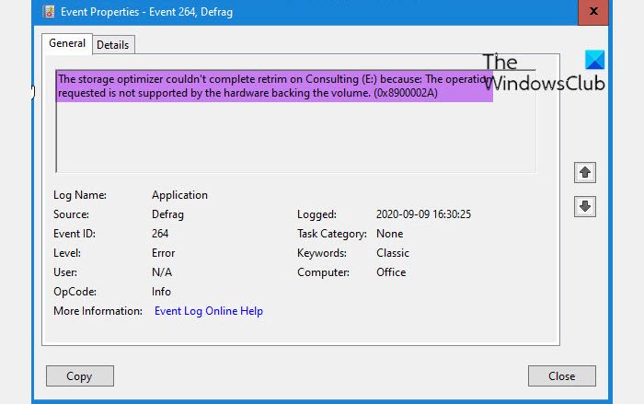Click the down arrow for next event
Screen dimensions: 644x404
(x=585, y=206)
